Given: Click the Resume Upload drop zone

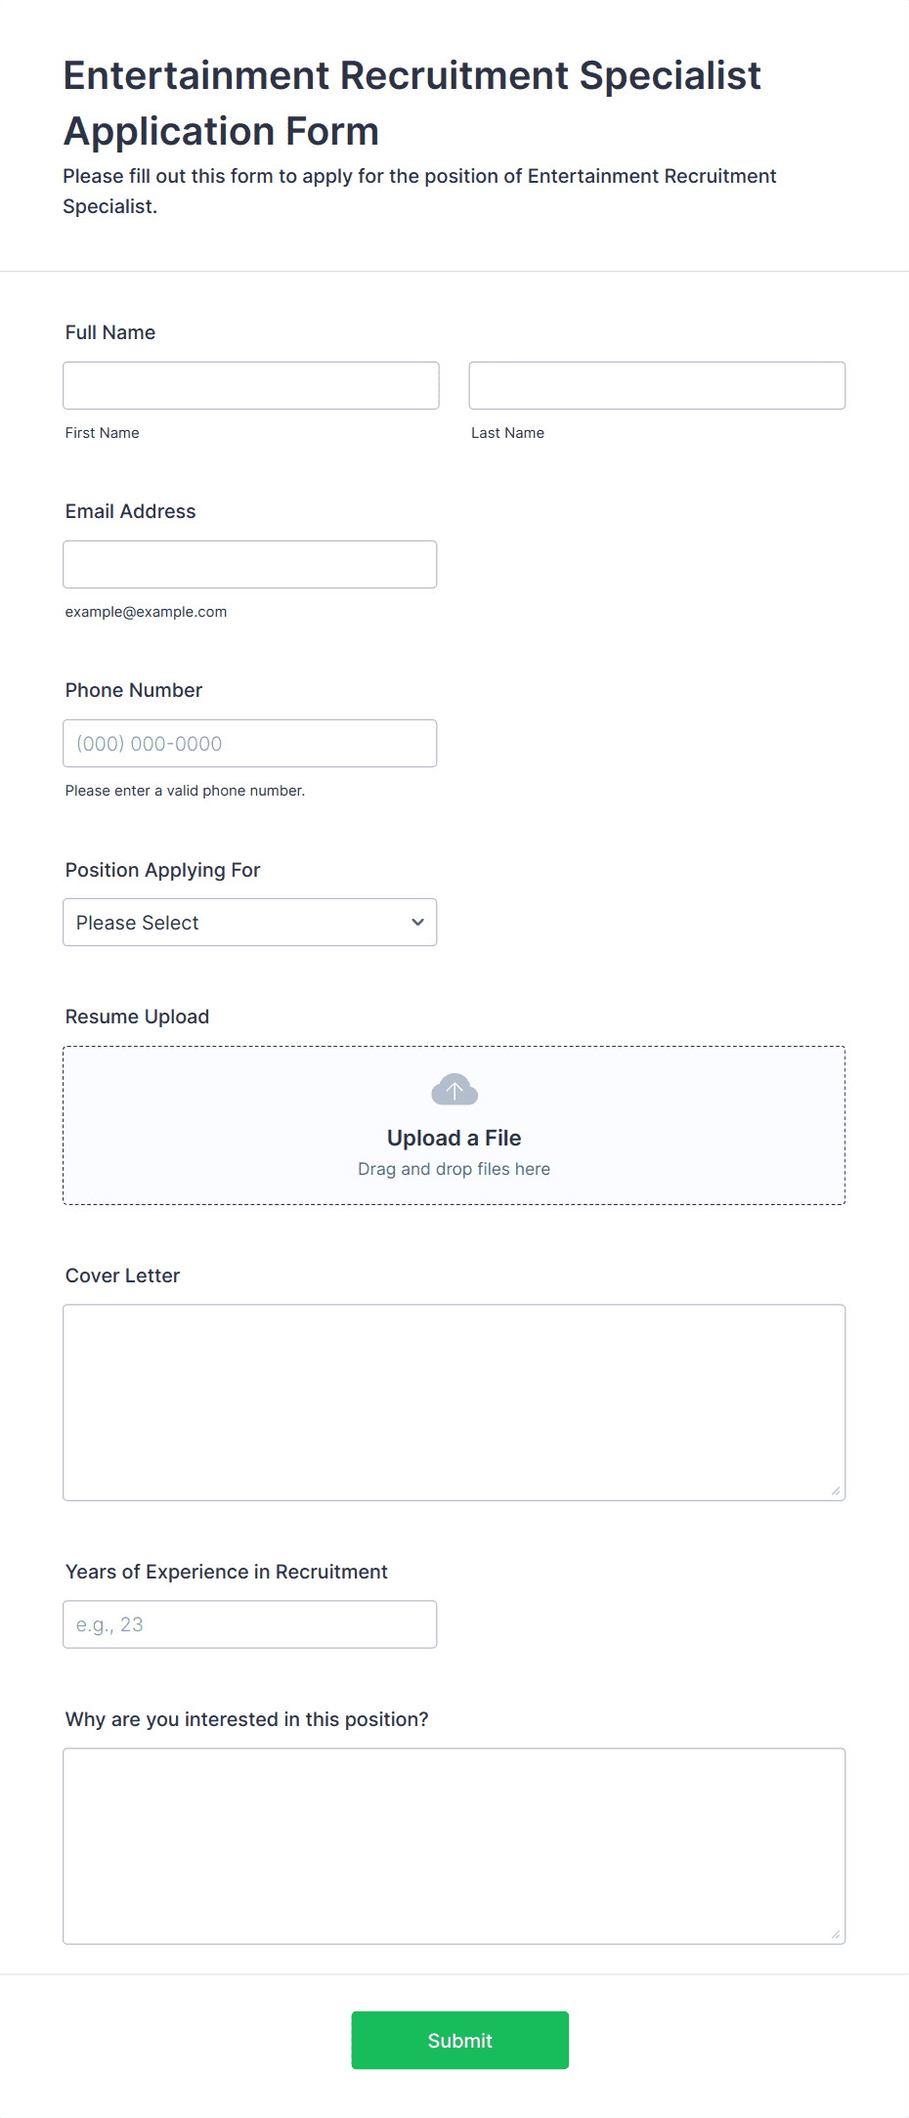Looking at the screenshot, I should click(x=454, y=1126).
